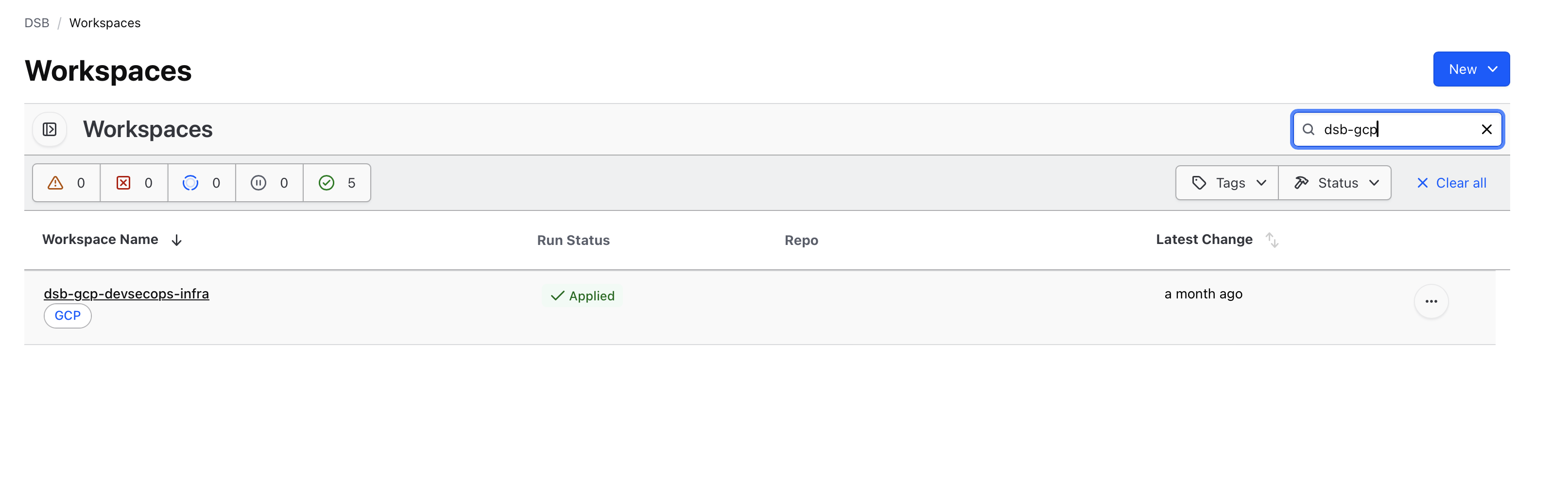Open the Tags filter dropdown
Viewport: 1551px width, 487px height.
(1226, 183)
